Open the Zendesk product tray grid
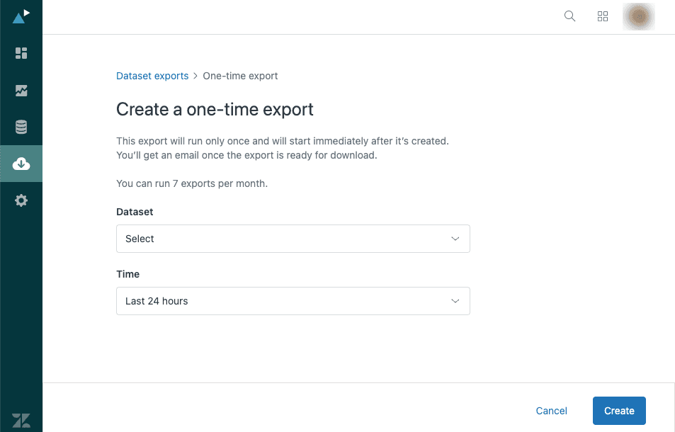The height and width of the screenshot is (432, 675). (x=603, y=16)
